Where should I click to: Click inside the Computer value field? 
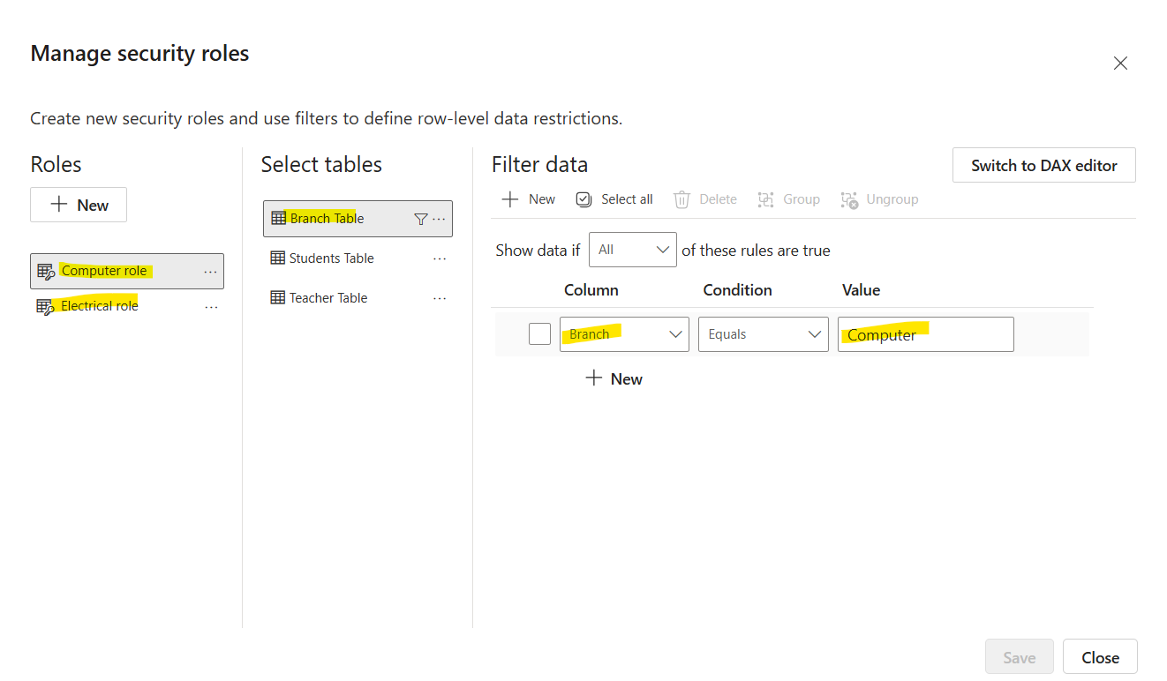(925, 333)
